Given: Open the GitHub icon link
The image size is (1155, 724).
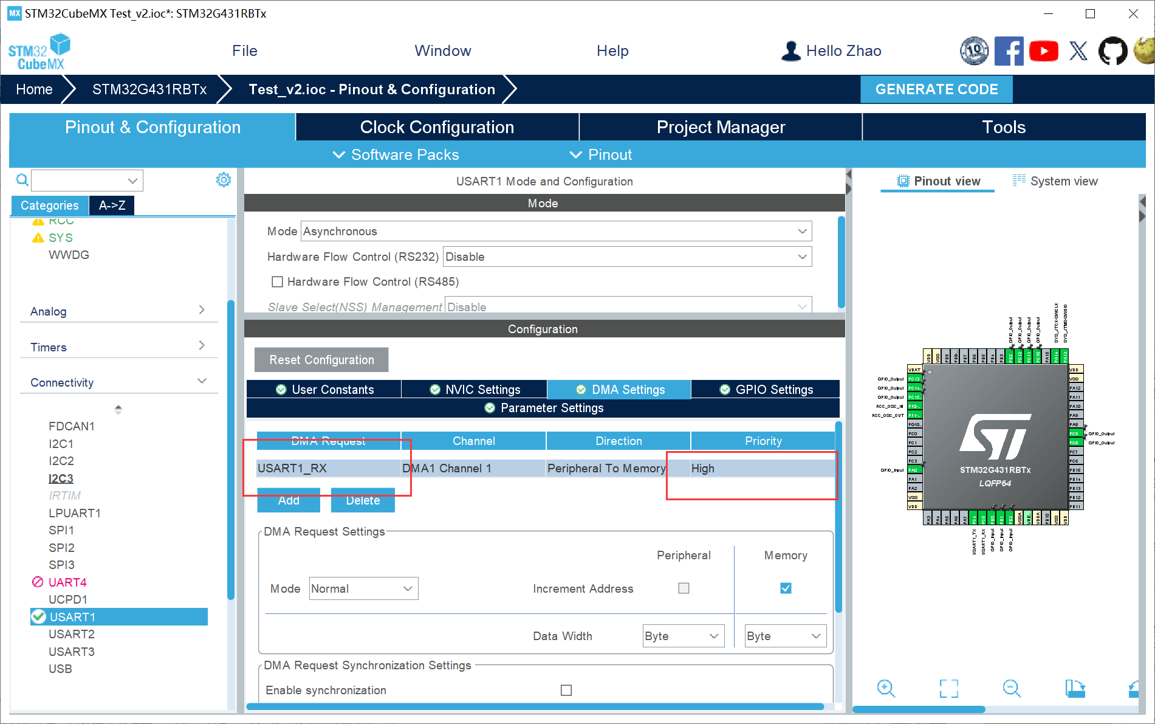Looking at the screenshot, I should click(1112, 51).
